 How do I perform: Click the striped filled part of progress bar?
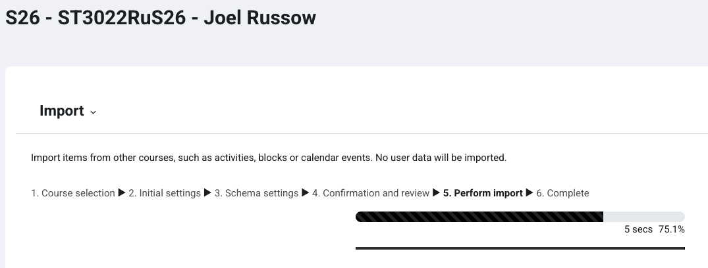(x=479, y=217)
